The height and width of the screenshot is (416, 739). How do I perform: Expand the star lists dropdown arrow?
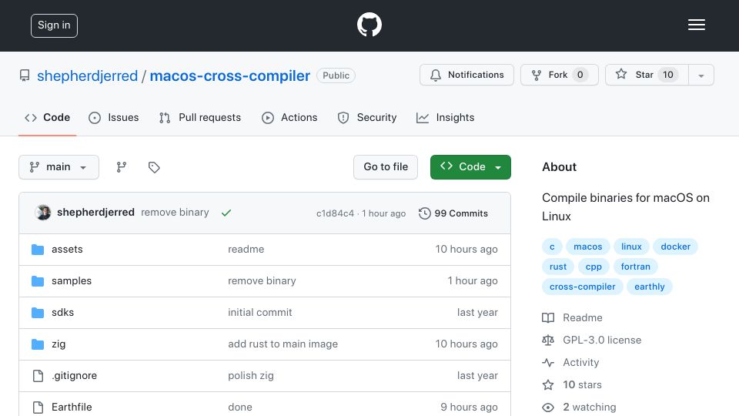tap(701, 75)
